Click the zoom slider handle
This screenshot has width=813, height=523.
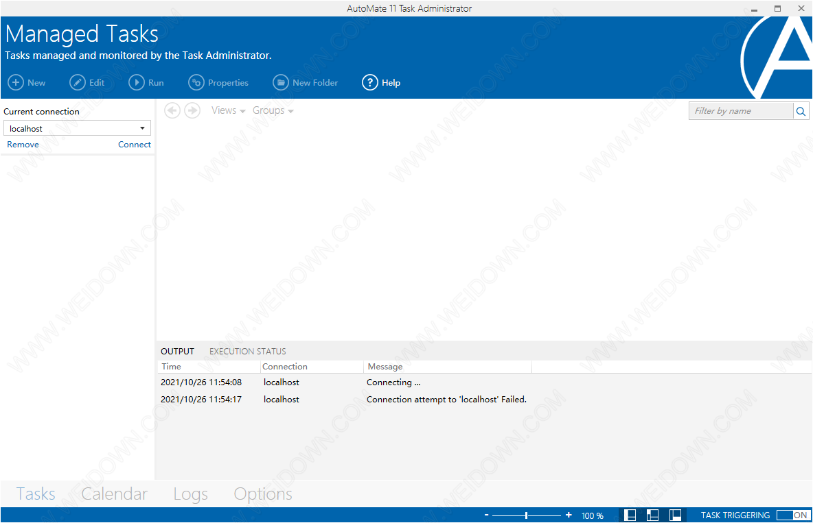click(526, 515)
